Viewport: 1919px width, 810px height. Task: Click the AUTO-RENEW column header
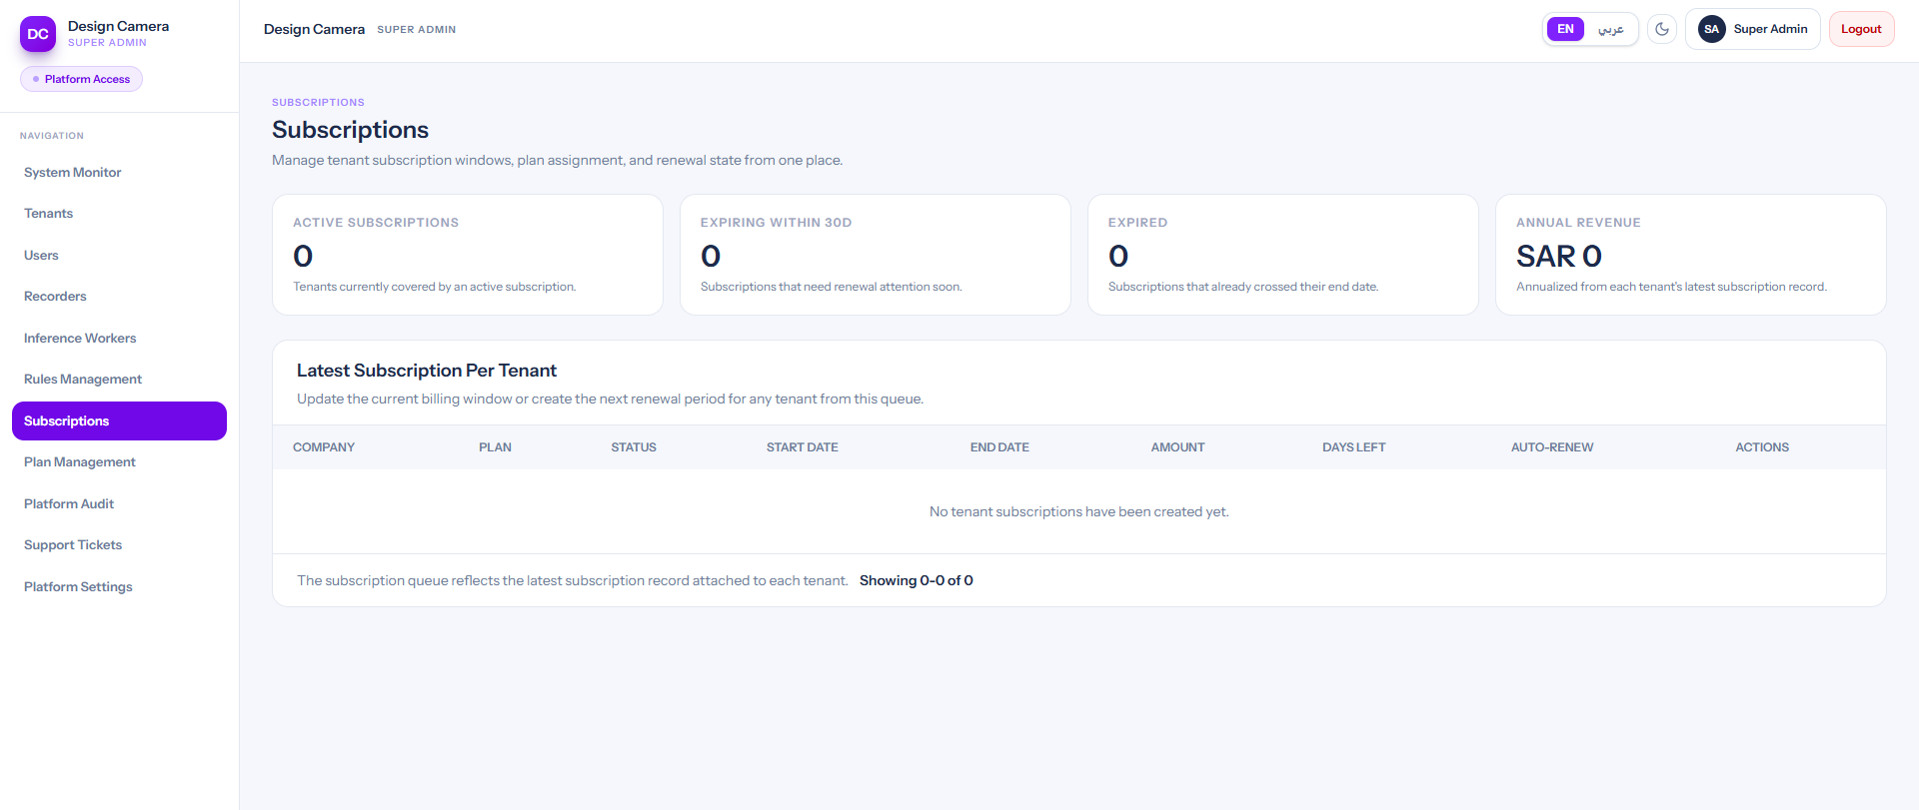pyautogui.click(x=1552, y=447)
